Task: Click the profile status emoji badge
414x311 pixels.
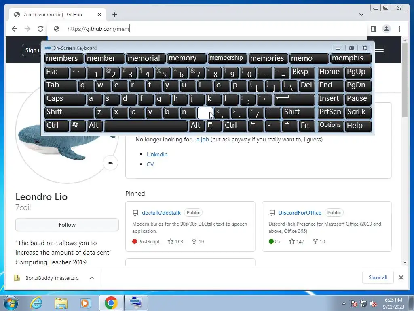Action: point(110,163)
